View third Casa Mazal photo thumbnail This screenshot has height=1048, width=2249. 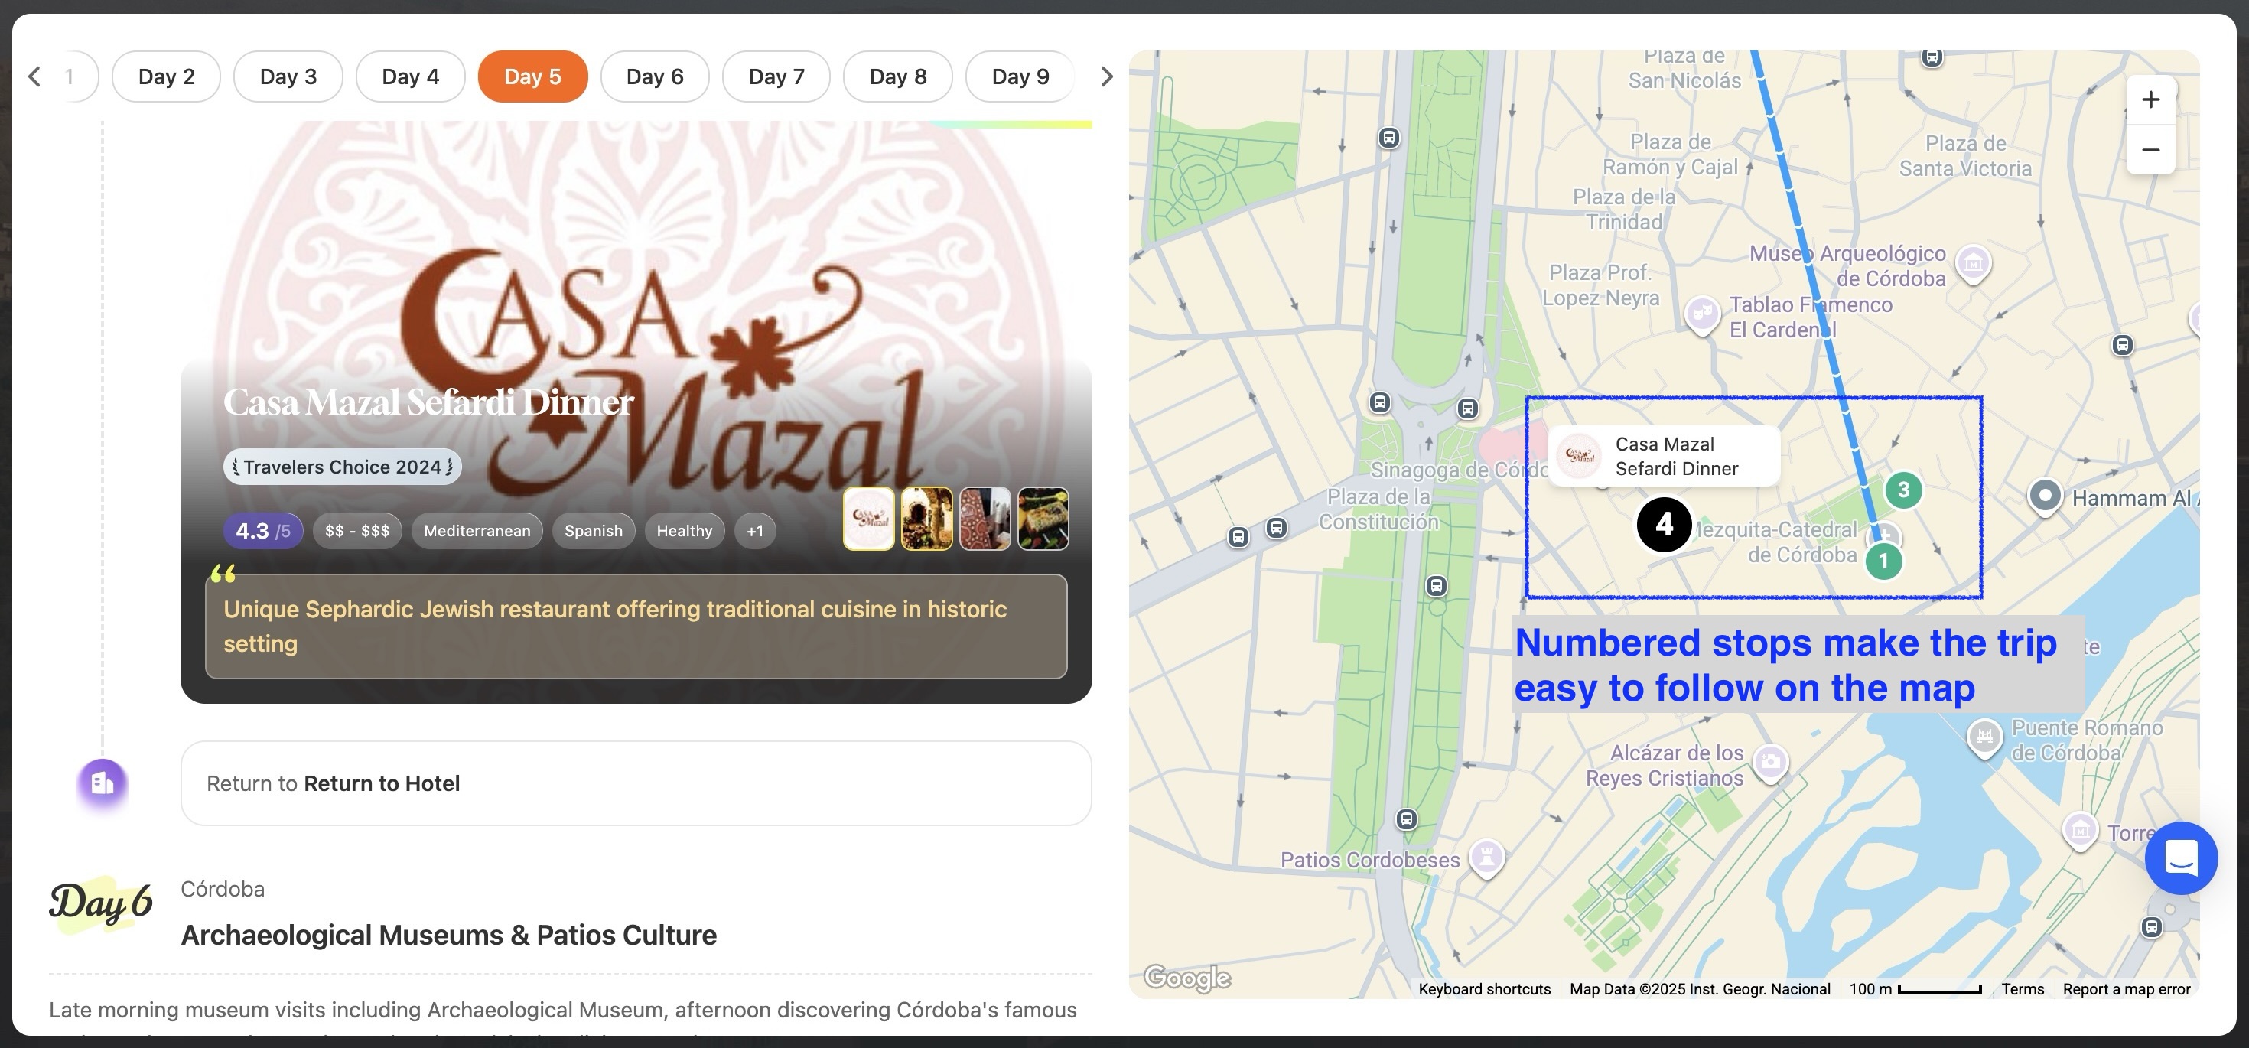tap(985, 519)
